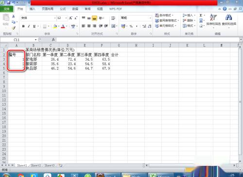243x177 pixels.
Task: Open fill color picker arrow
Action: point(59,26)
